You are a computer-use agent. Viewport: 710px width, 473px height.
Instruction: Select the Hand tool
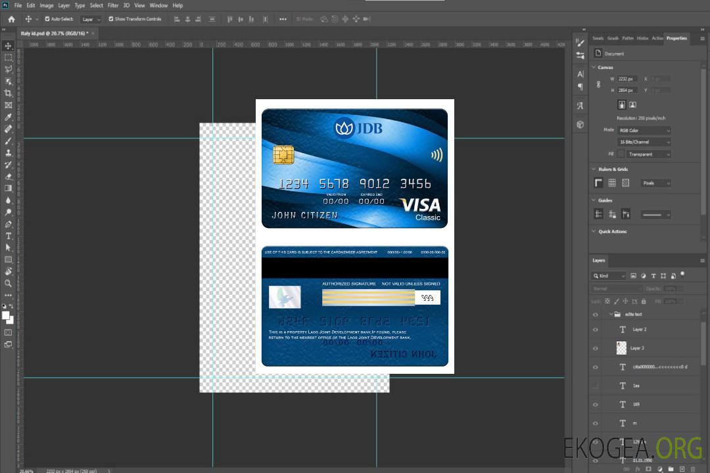click(x=8, y=271)
